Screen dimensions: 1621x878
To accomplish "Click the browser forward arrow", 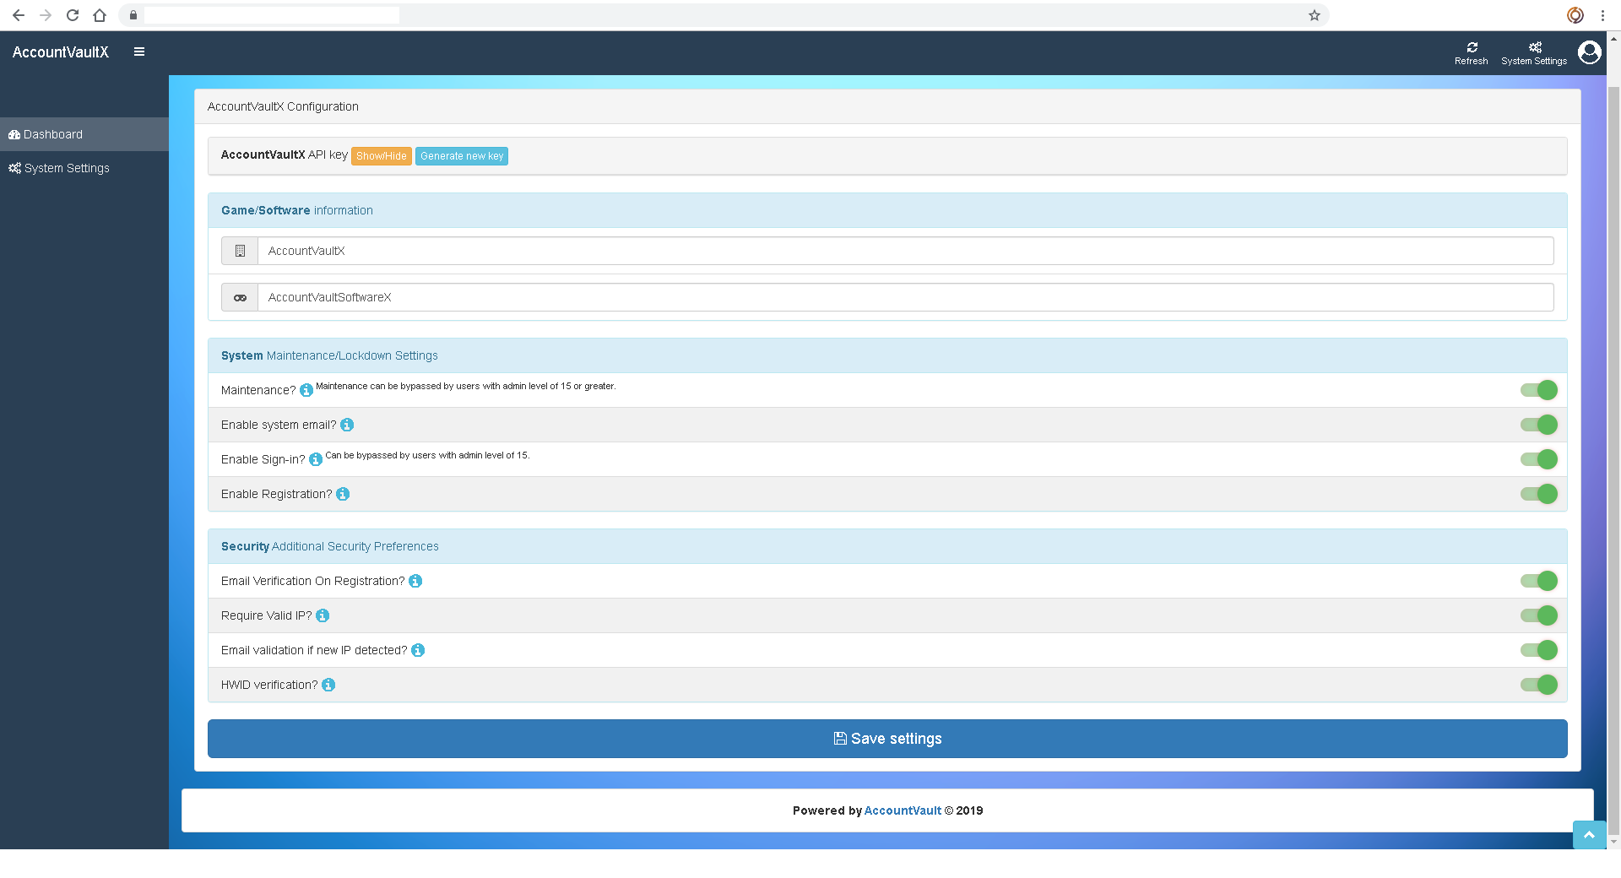I will point(46,15).
